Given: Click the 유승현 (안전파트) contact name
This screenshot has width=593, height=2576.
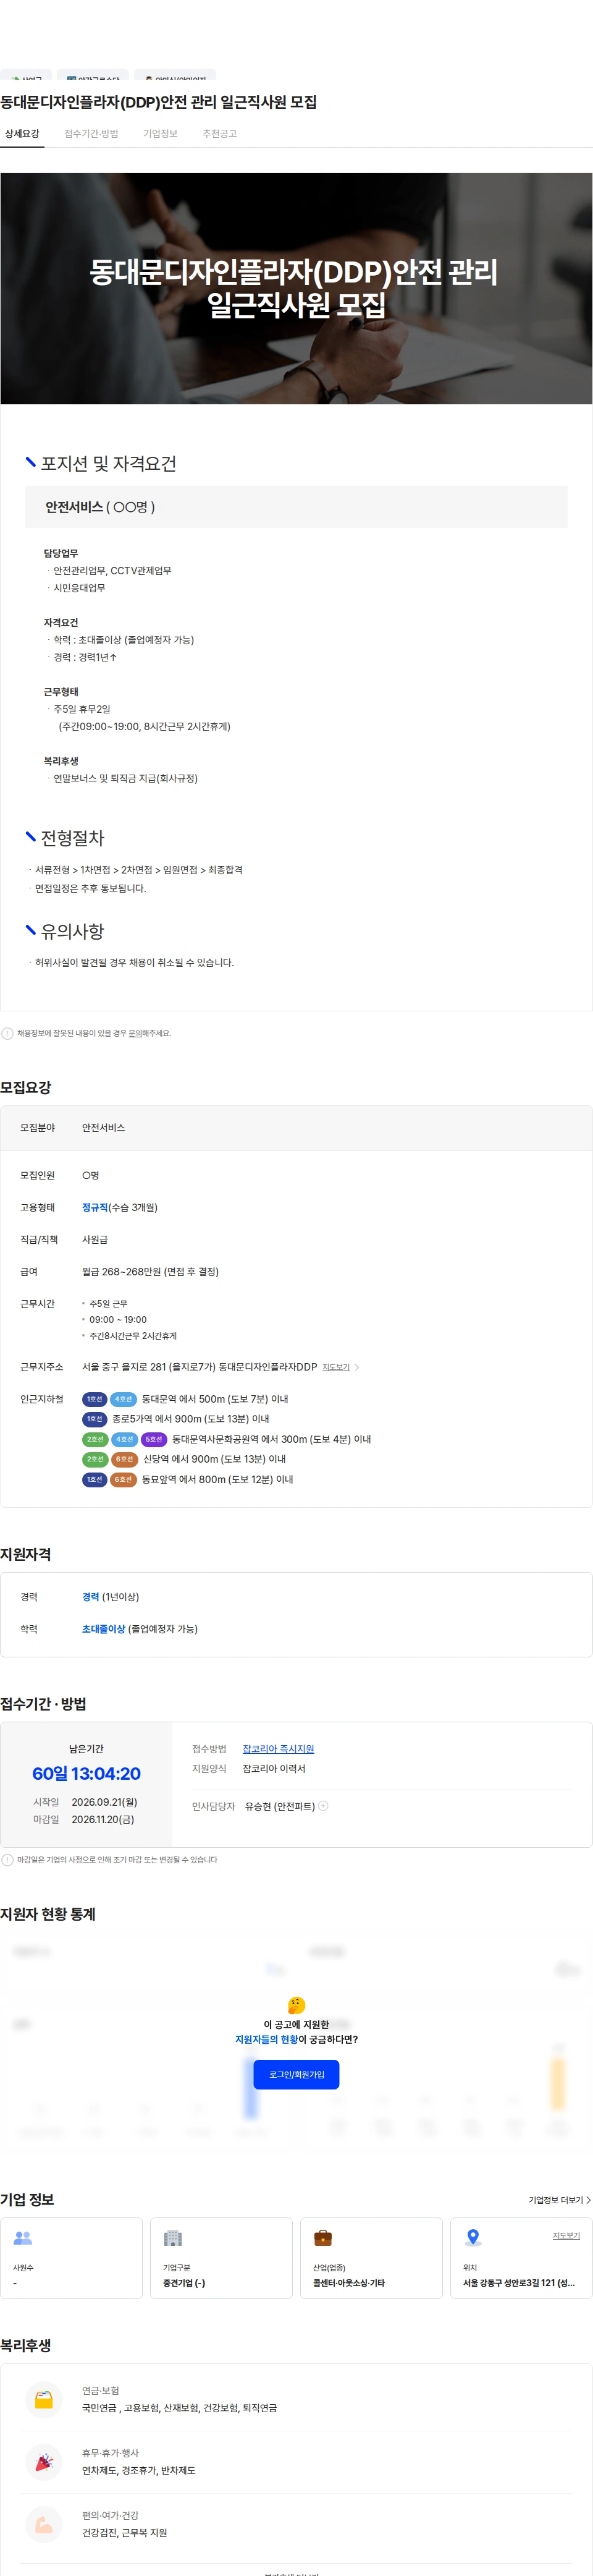Looking at the screenshot, I should click(x=280, y=1806).
